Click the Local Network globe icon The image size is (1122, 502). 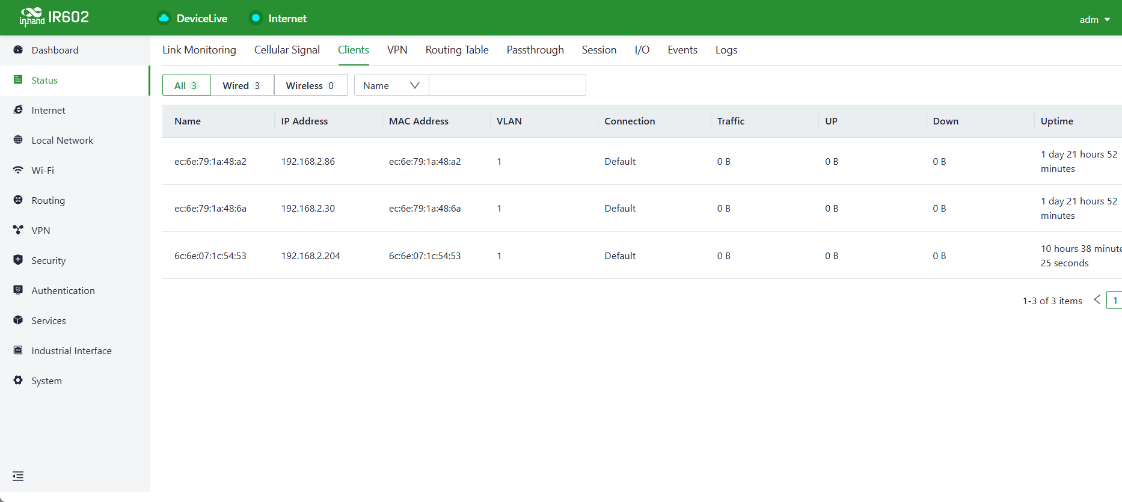pyautogui.click(x=18, y=140)
